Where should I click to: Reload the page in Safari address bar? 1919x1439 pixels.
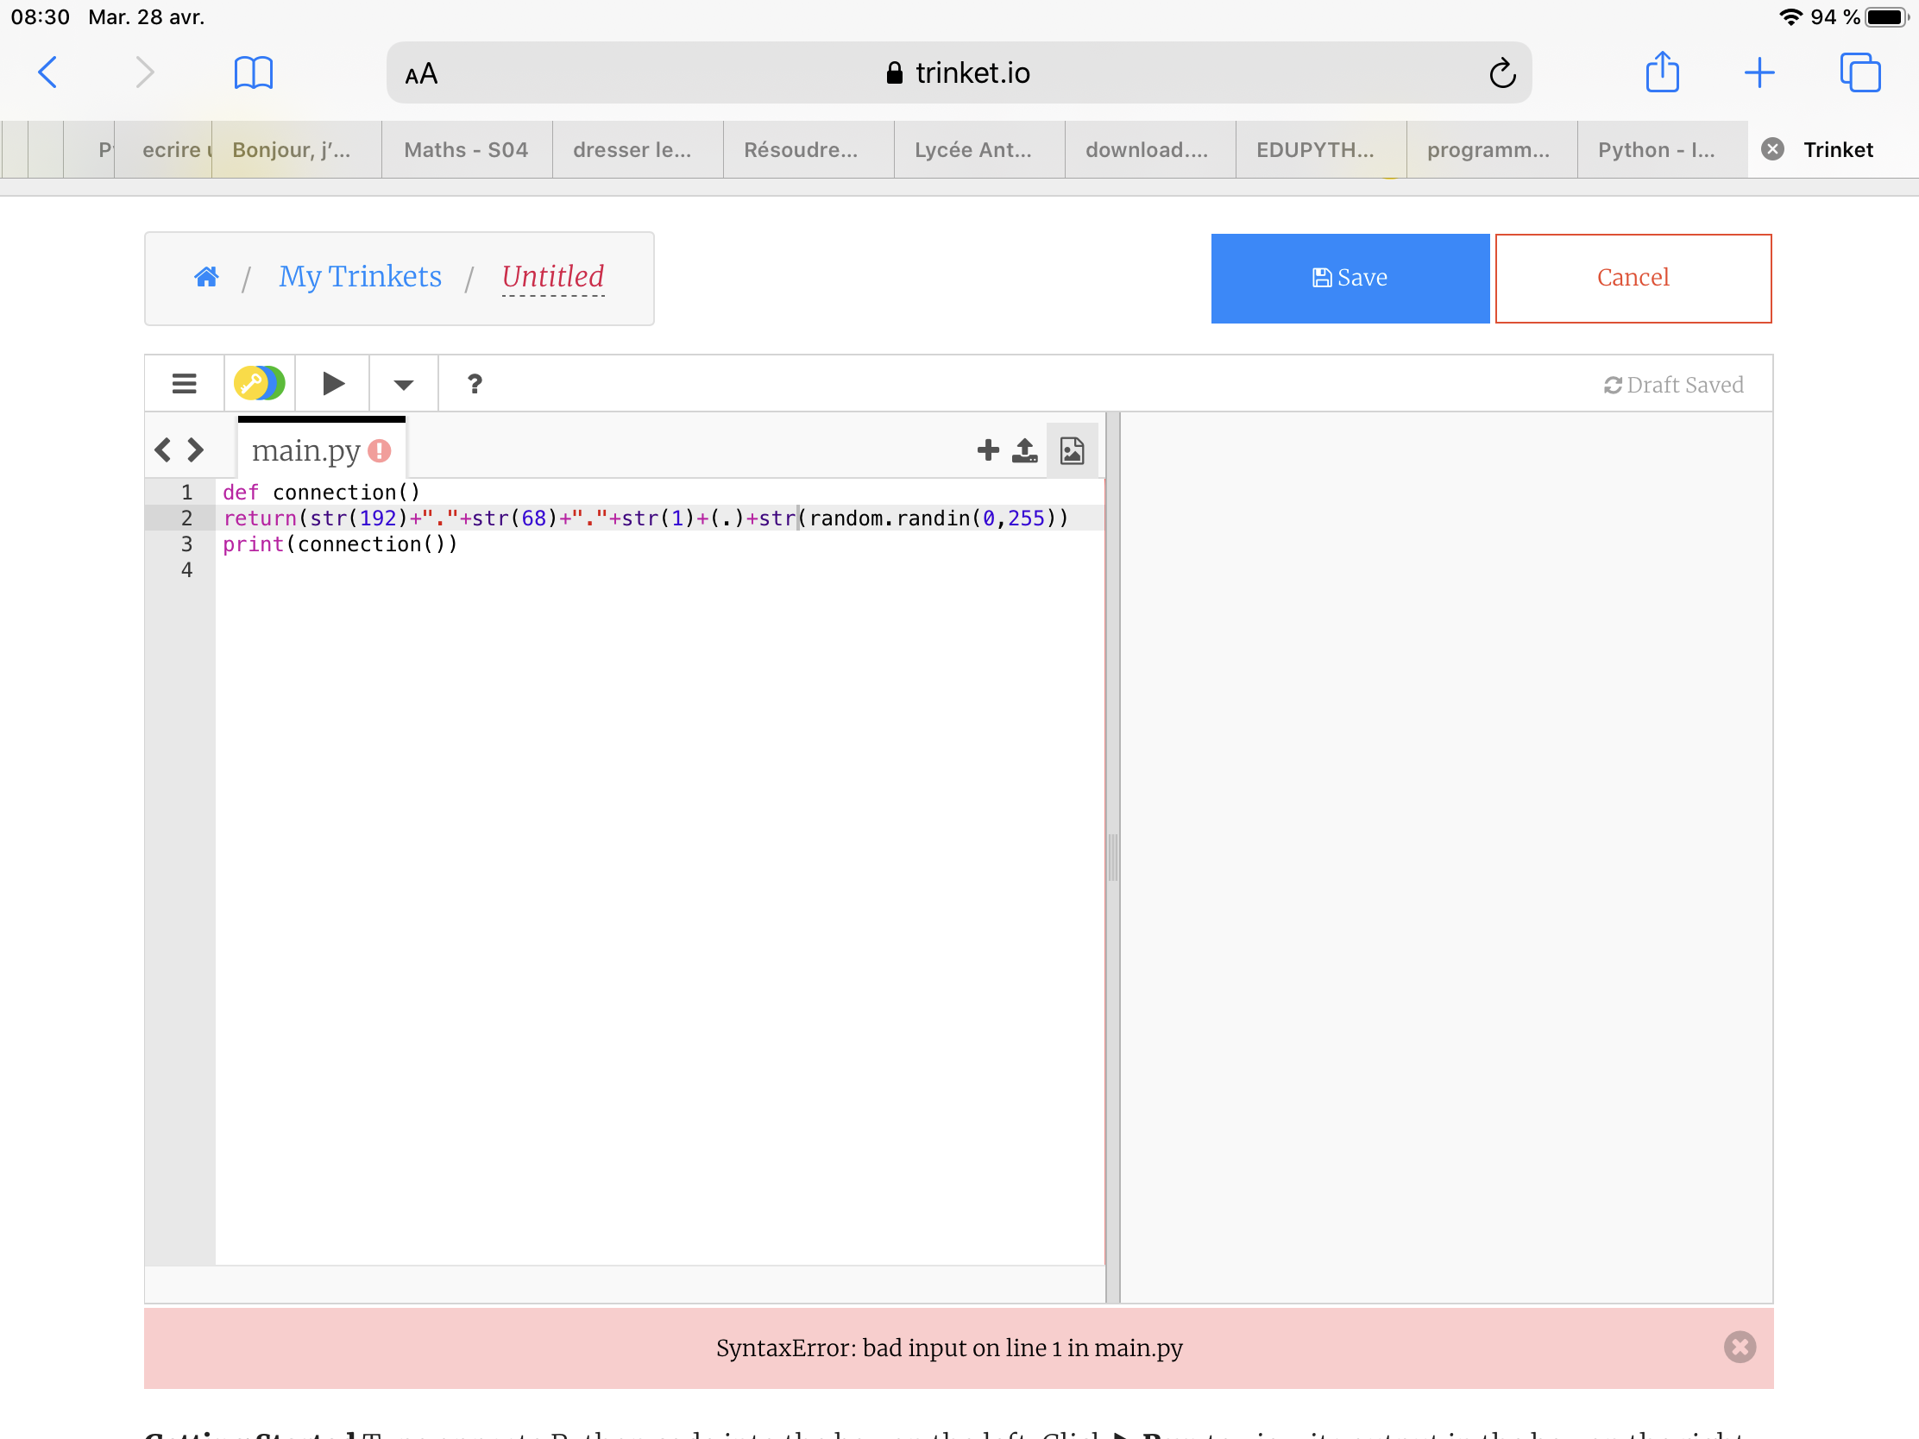(1501, 73)
